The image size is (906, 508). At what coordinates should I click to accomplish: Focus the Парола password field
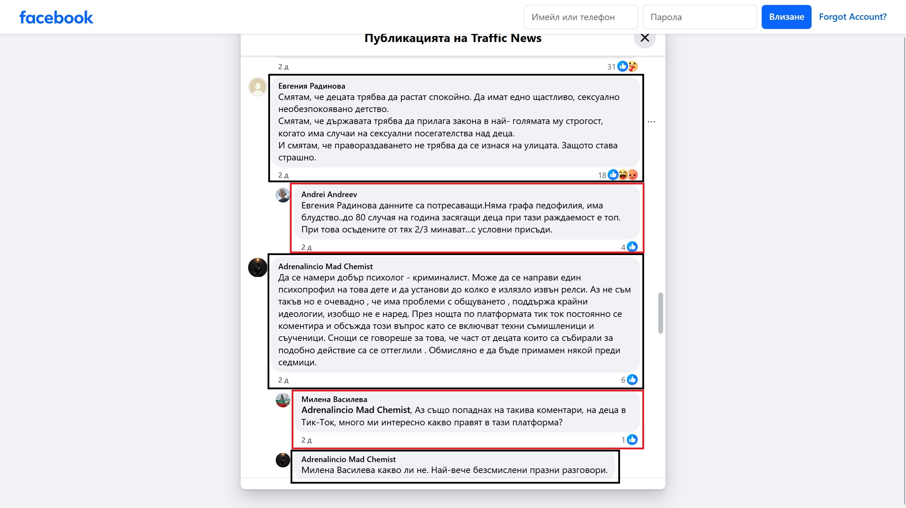700,17
